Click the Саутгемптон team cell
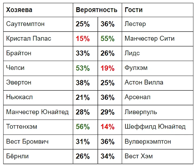The image size is (195, 165). [38, 24]
